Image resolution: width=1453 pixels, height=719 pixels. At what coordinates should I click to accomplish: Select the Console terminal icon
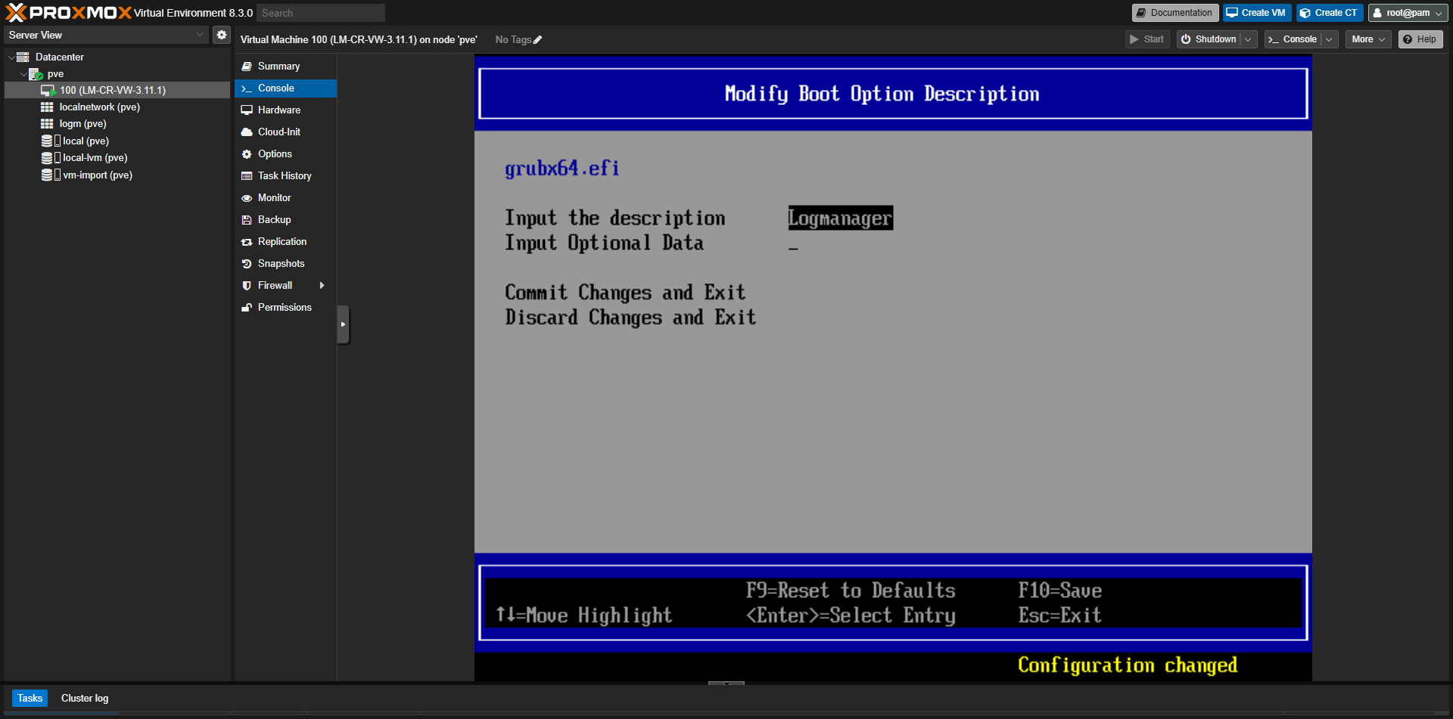[x=247, y=88]
